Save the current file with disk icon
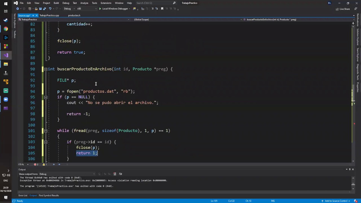The image size is (361, 203). (x=40, y=9)
